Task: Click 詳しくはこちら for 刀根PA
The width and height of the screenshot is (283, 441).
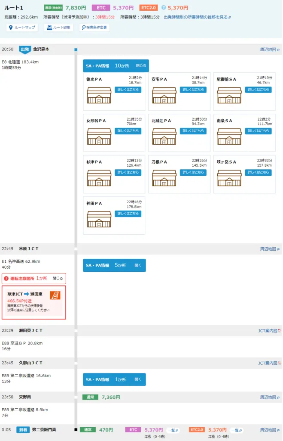Action: point(193,172)
